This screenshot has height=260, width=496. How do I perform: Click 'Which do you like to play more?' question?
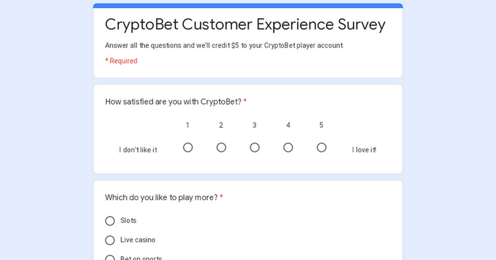coord(161,198)
